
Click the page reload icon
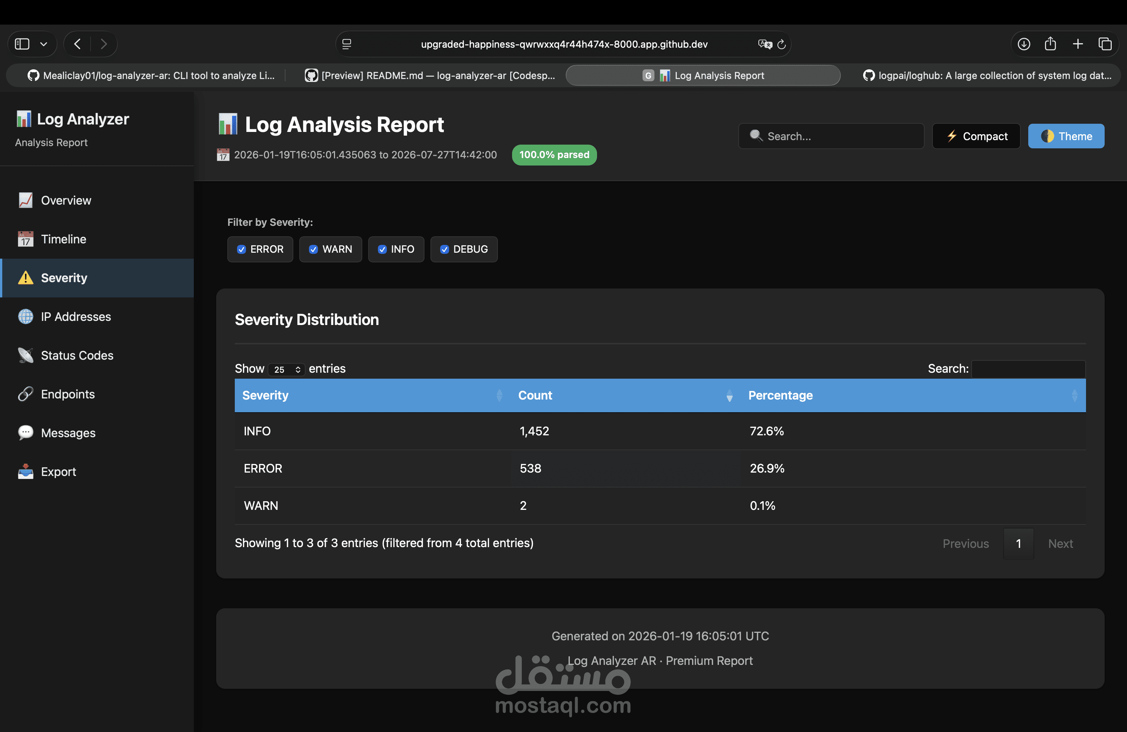point(782,44)
